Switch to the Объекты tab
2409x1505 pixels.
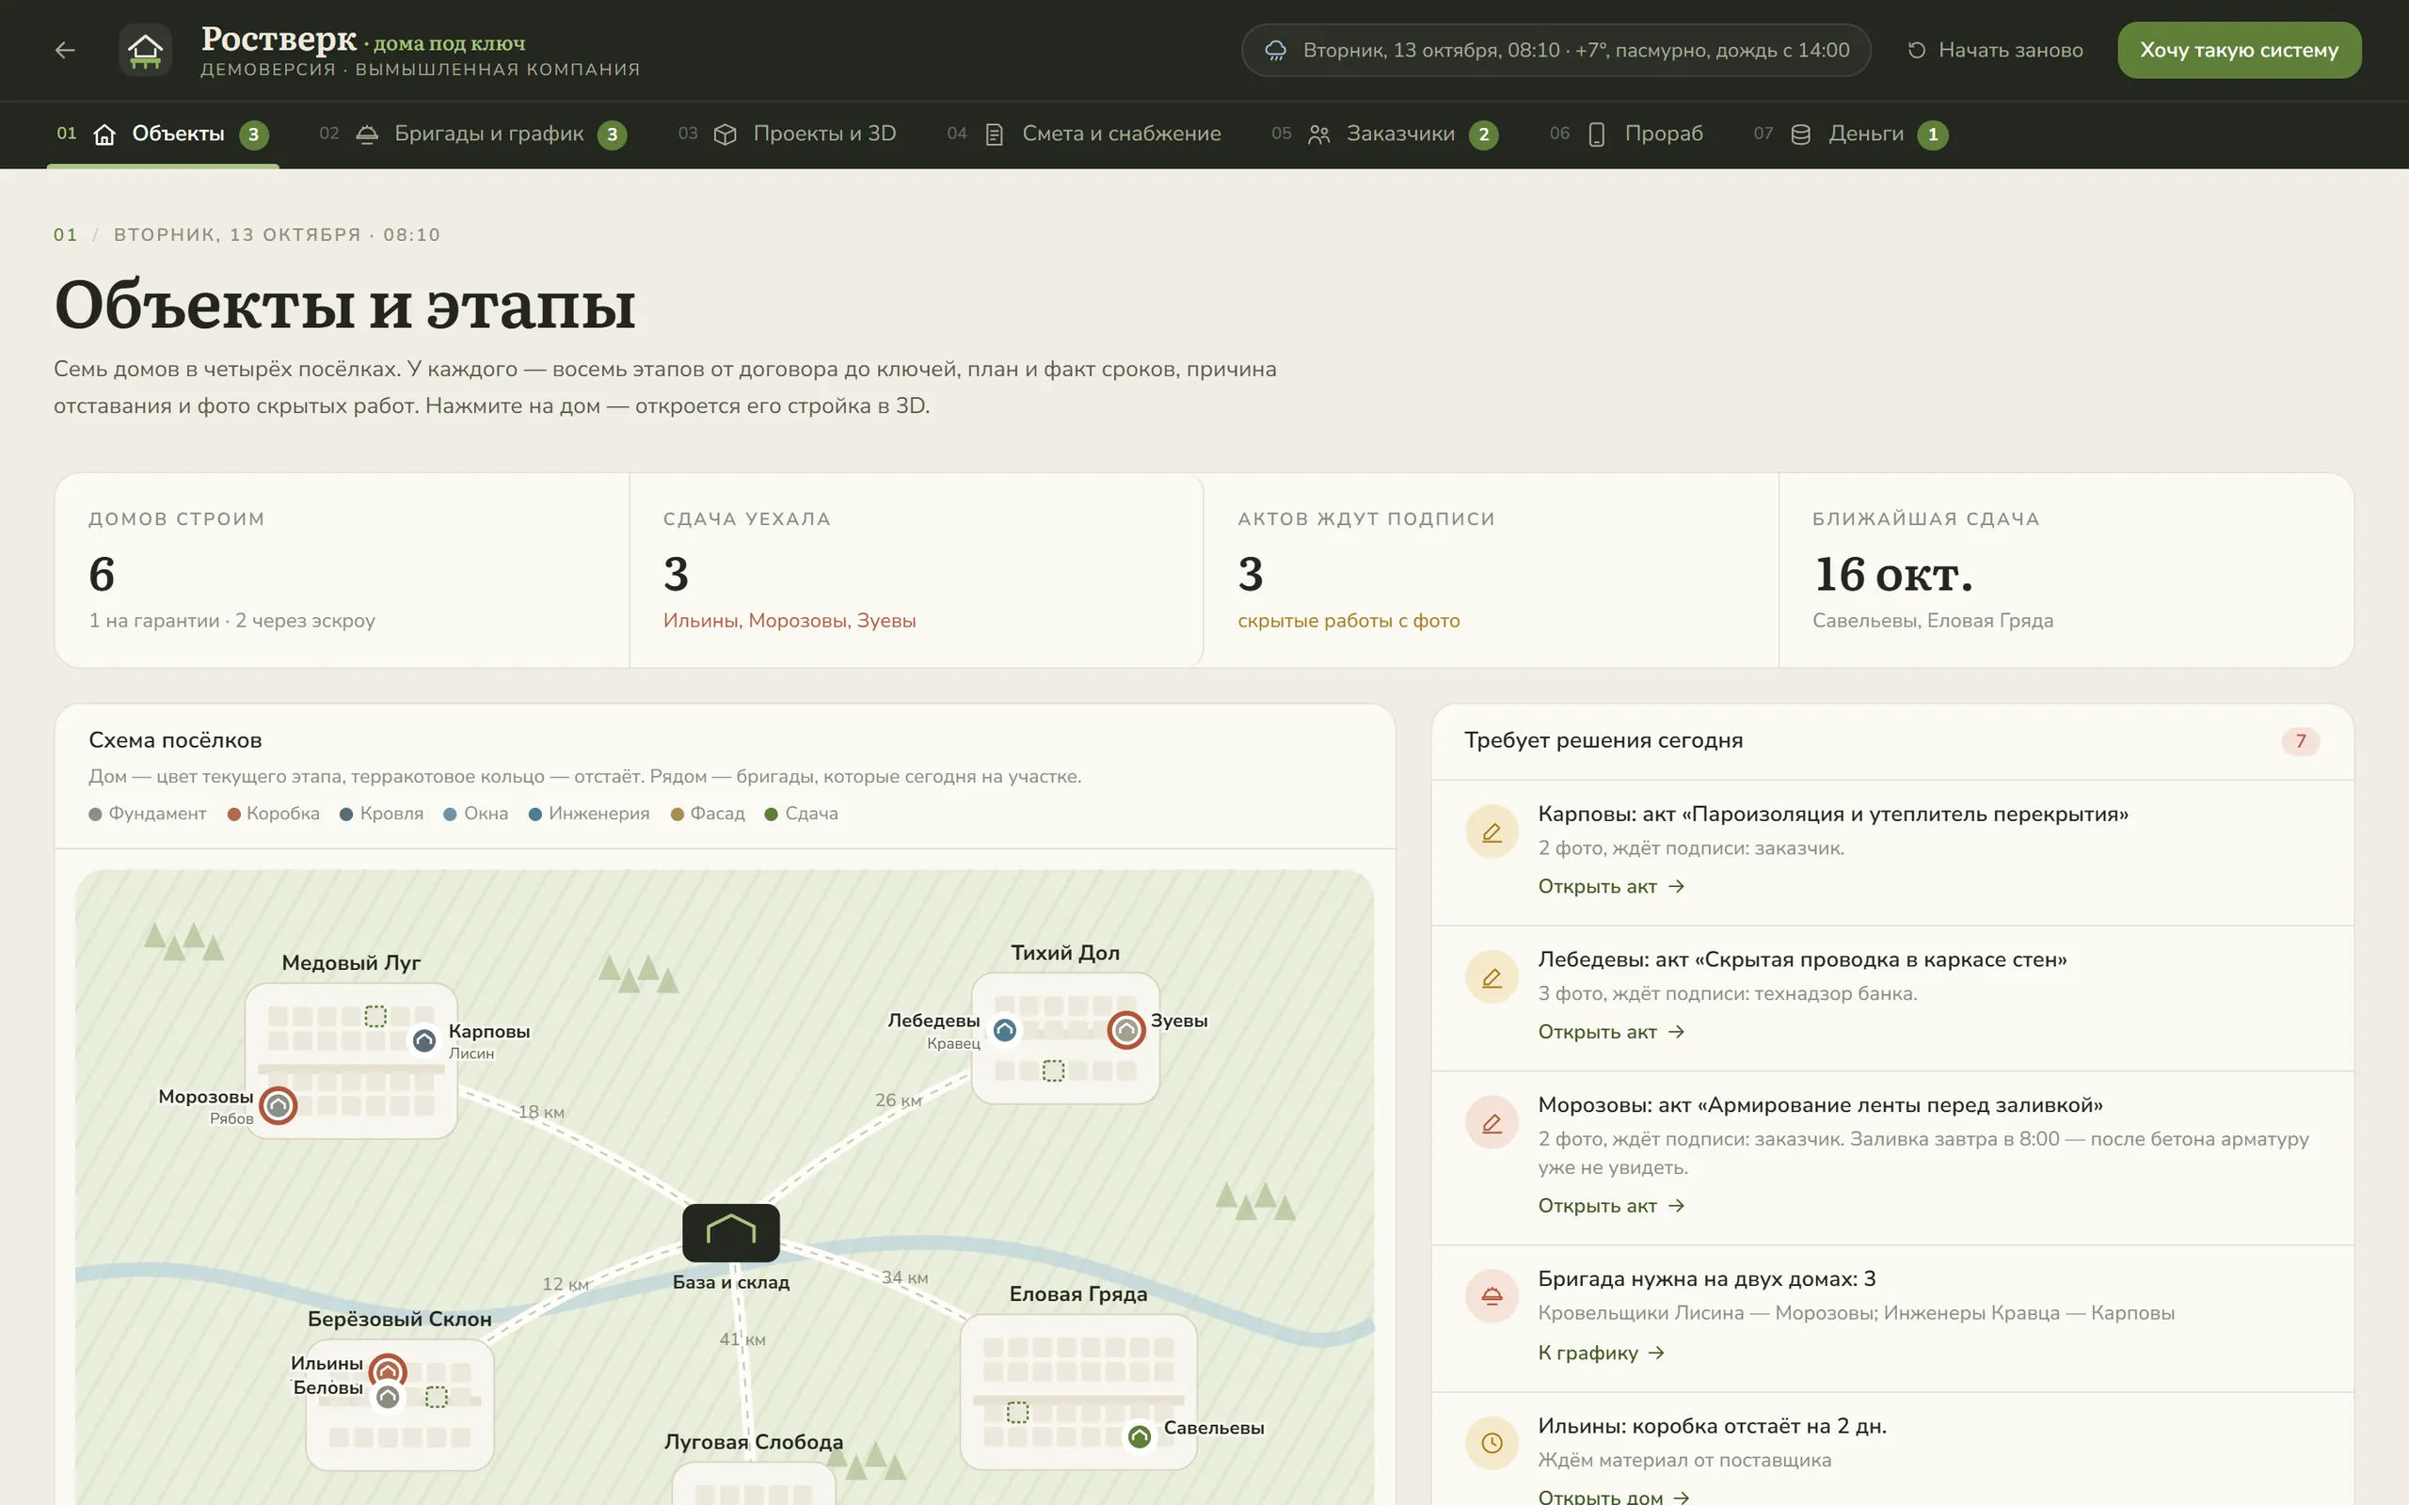[163, 135]
